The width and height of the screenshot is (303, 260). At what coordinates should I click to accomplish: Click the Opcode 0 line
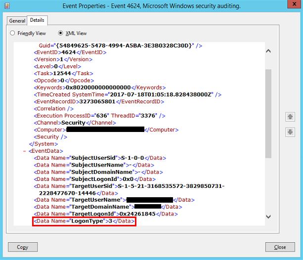point(64,81)
